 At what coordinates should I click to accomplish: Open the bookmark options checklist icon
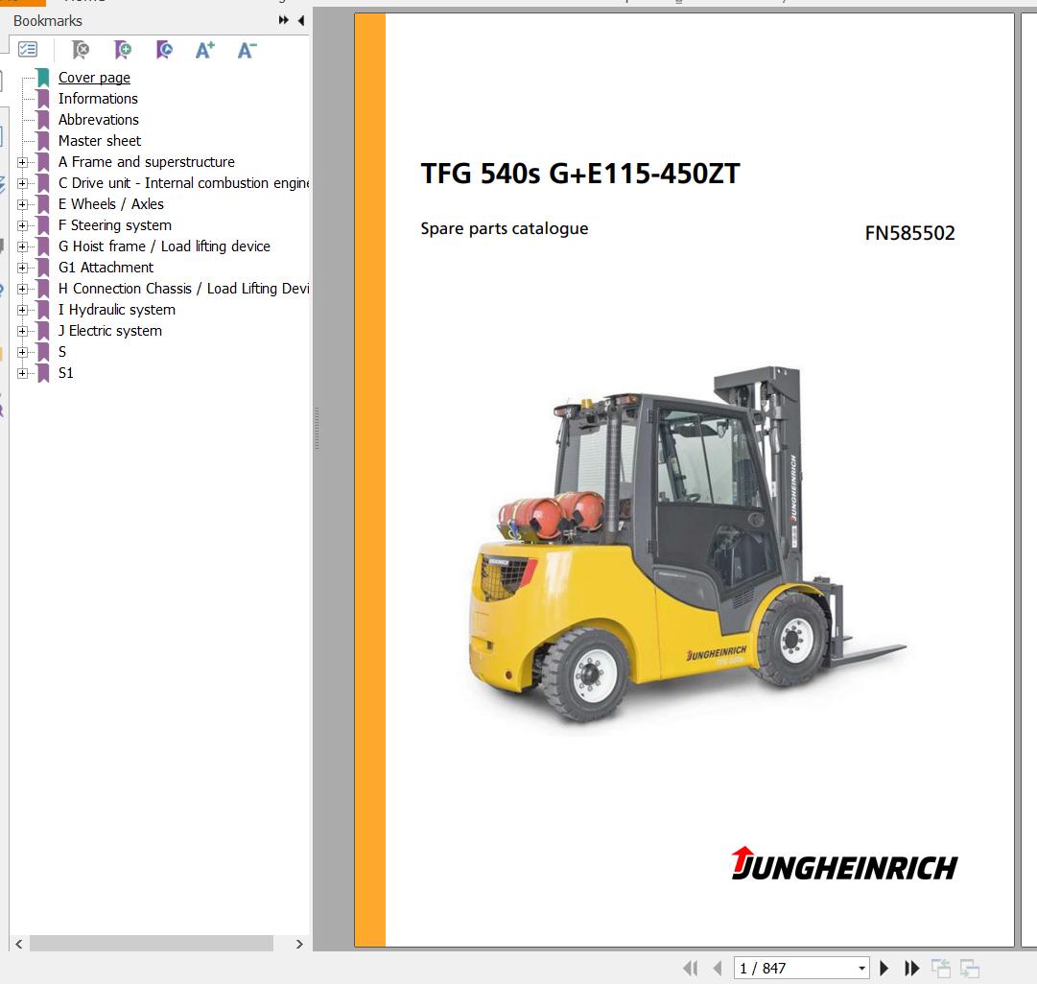coord(28,50)
